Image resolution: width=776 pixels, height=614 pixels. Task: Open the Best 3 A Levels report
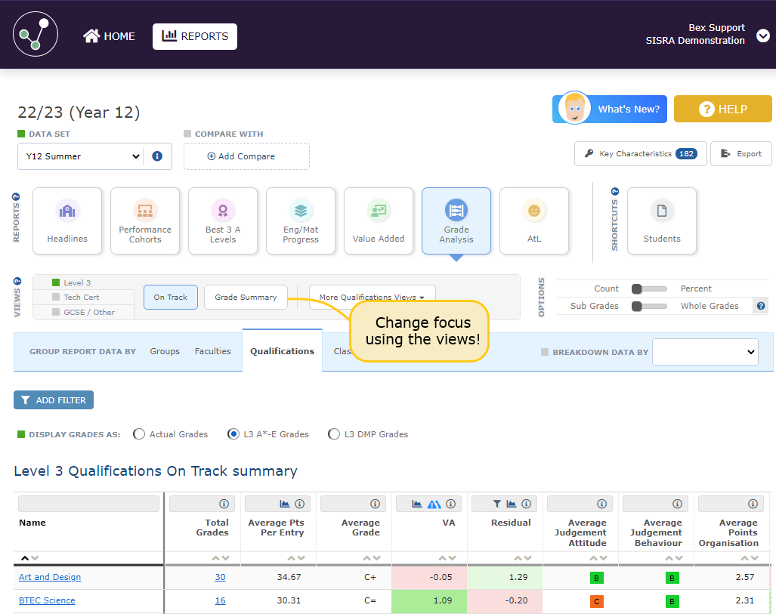(x=223, y=221)
